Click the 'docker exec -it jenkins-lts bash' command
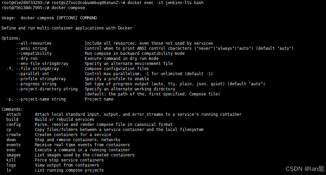Screen dimensions: 326x175 coord(166,3)
